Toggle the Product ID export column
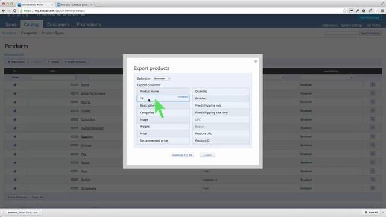The width and height of the screenshot is (386, 217). click(x=221, y=140)
